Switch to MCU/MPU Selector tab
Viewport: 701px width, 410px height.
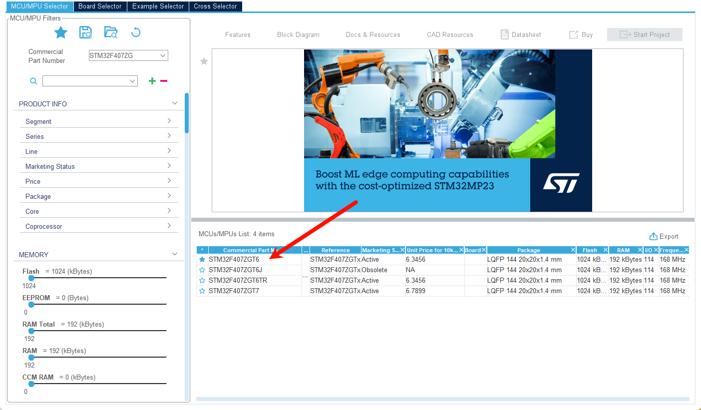39,6
